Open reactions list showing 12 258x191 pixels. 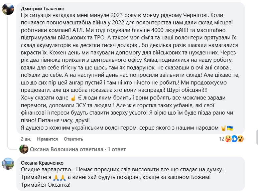point(221,139)
